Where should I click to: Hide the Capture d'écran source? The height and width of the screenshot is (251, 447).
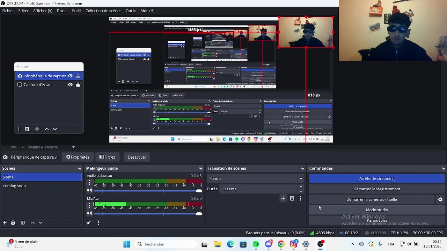click(70, 85)
